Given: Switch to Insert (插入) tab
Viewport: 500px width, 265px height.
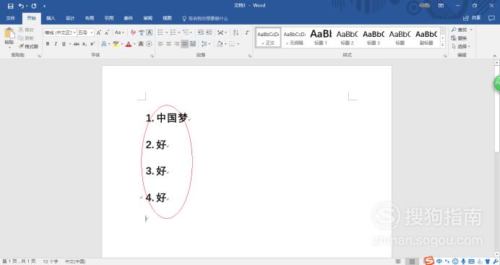Looking at the screenshot, I should 51,18.
